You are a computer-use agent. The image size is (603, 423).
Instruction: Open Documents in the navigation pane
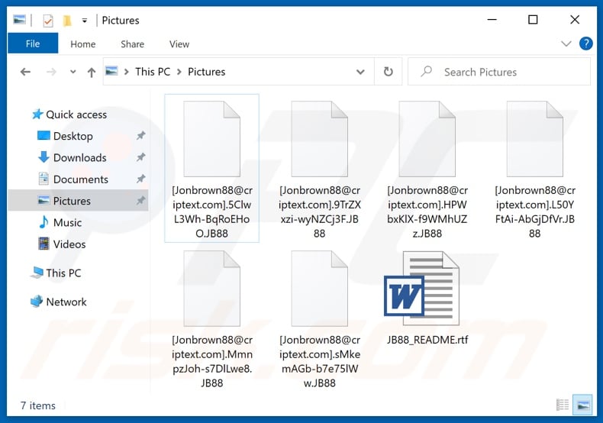pos(81,179)
